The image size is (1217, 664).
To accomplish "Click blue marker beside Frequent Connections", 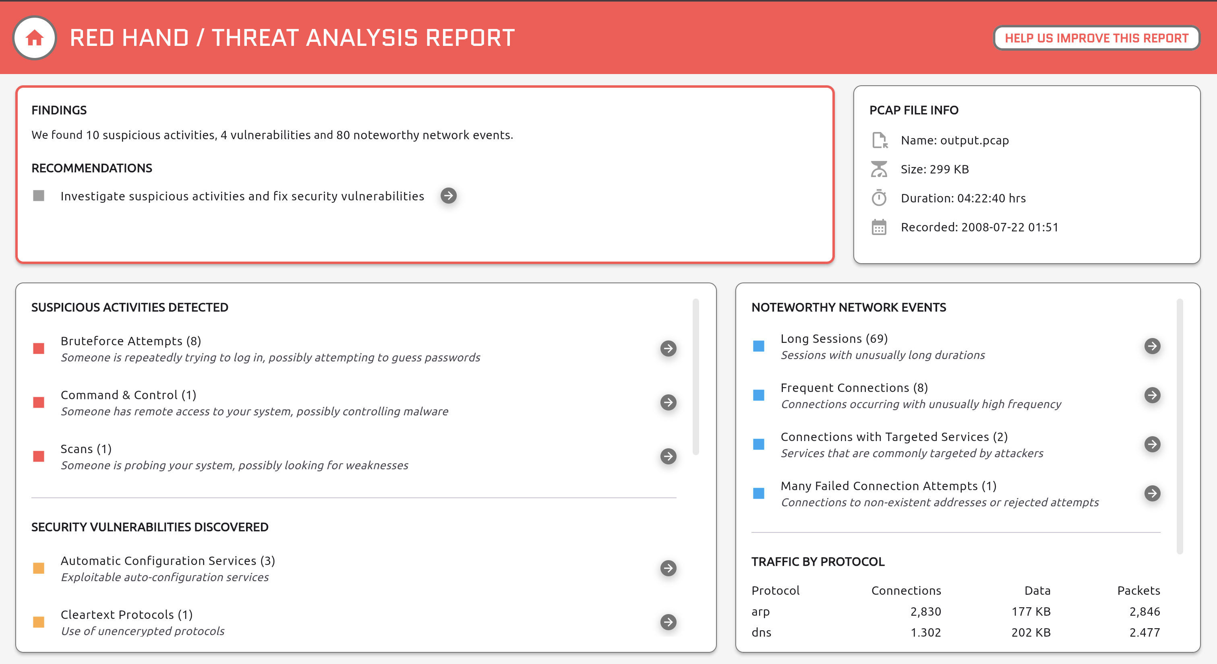I will [759, 395].
